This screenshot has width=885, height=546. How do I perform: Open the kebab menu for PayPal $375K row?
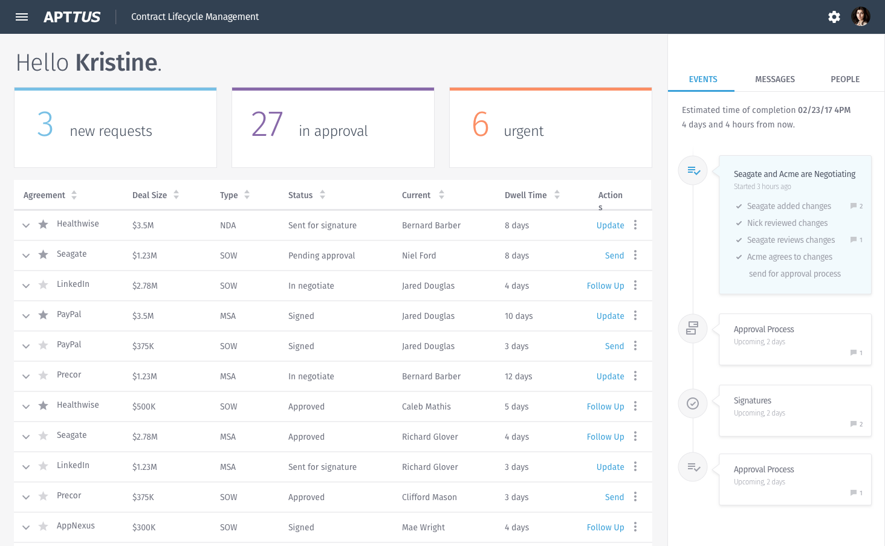point(635,345)
